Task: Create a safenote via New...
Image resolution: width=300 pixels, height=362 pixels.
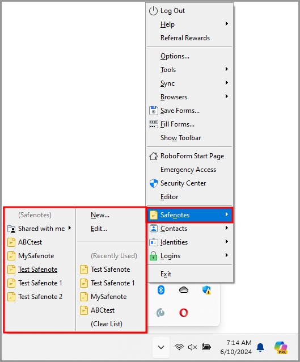Action: click(100, 215)
